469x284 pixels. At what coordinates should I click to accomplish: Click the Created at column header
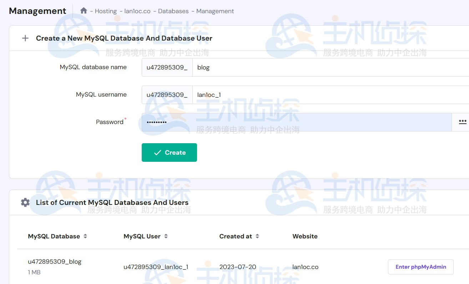[236, 236]
